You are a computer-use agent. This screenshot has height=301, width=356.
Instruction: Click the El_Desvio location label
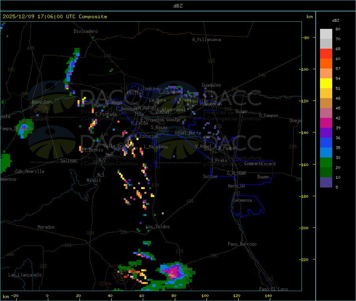point(92,150)
